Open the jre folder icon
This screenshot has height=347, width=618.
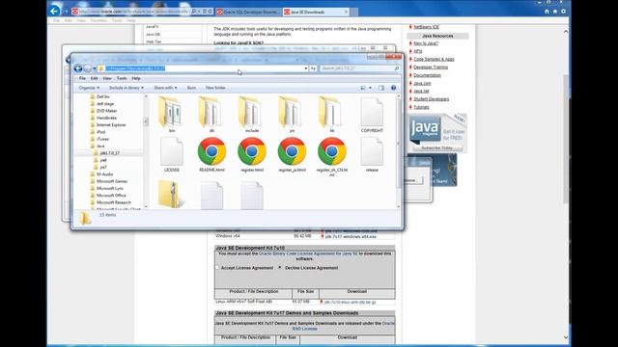click(292, 113)
